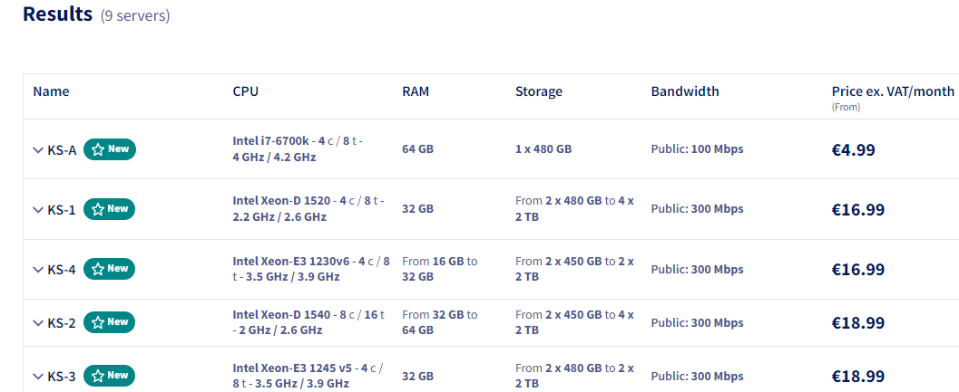The width and height of the screenshot is (959, 392).
Task: Click the New star badge beside KS-1
Action: 110,209
